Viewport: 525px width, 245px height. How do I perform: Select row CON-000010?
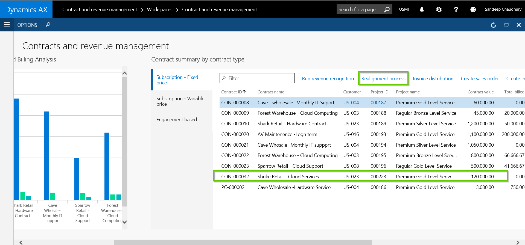pos(372,124)
